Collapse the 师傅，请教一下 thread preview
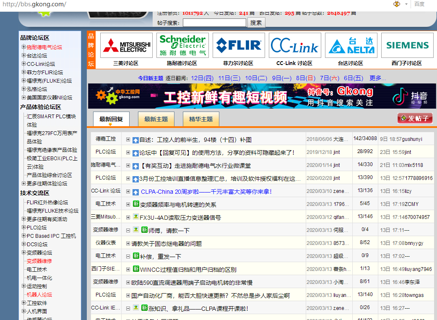This screenshot has height=320, width=437. 128,230
